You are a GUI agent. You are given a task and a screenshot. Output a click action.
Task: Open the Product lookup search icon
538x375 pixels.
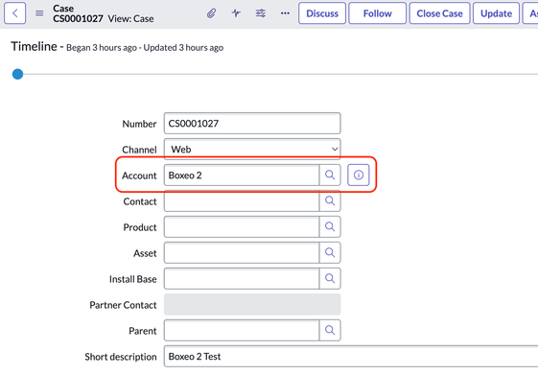pyautogui.click(x=330, y=226)
